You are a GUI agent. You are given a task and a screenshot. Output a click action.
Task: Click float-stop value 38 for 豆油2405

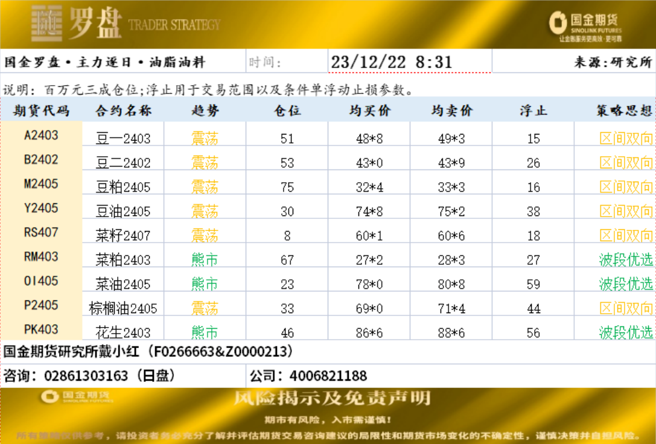(x=533, y=211)
